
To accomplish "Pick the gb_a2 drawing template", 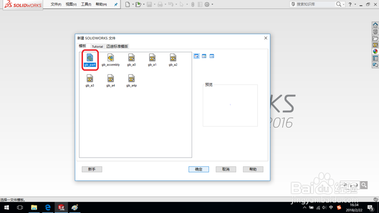I will (173, 60).
